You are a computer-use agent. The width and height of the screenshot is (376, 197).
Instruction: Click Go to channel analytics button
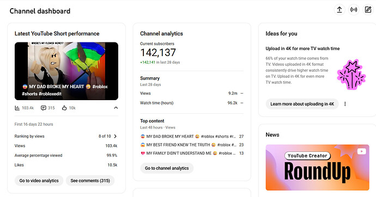coord(167,168)
